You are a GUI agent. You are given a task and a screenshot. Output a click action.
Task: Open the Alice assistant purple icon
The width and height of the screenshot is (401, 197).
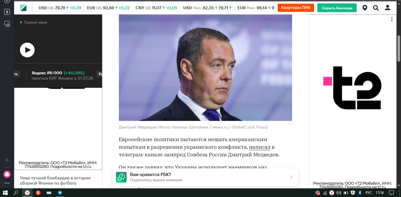point(7,174)
